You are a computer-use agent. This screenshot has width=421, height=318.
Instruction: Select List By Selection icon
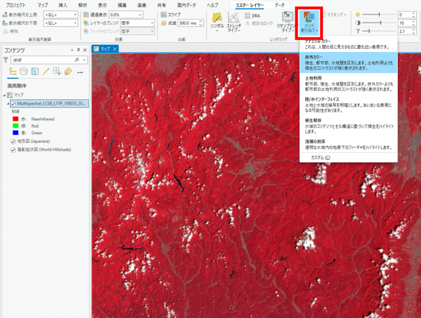(35, 71)
